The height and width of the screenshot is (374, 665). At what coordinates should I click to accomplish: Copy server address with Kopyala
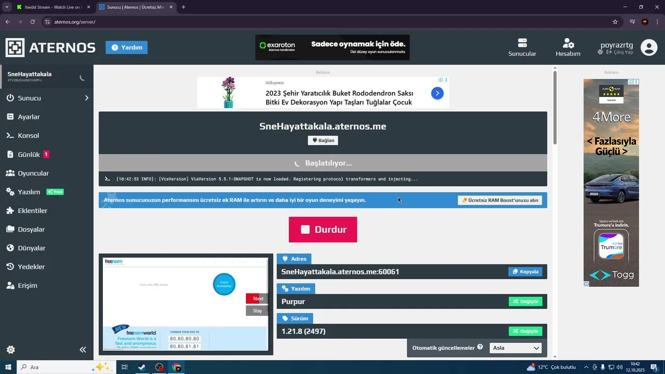[x=525, y=272]
